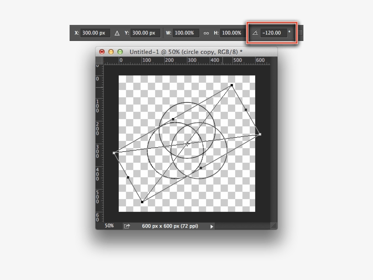Image resolution: width=373 pixels, height=280 pixels.
Task: Click the center reference point of the transform
Action: click(187, 143)
